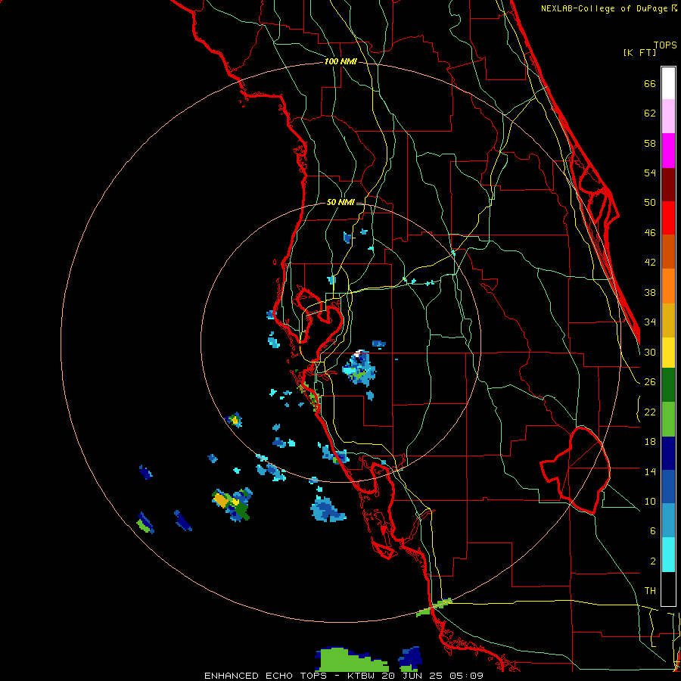Viewport: 681px width, 681px height.
Task: Select the 100 NMI range ring label
Action: click(x=340, y=61)
